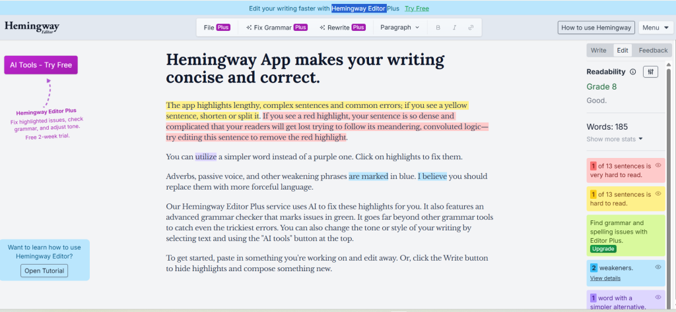The width and height of the screenshot is (676, 312).
Task: Open View details under weakeners
Action: coord(605,278)
